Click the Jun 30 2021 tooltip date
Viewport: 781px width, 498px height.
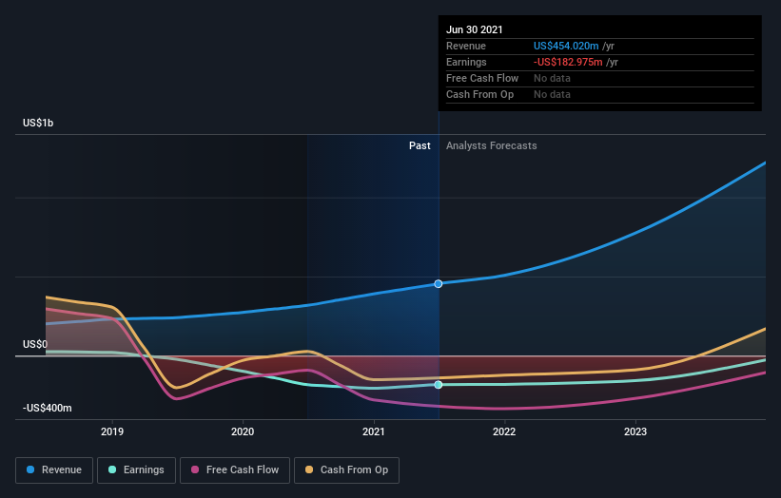[474, 29]
